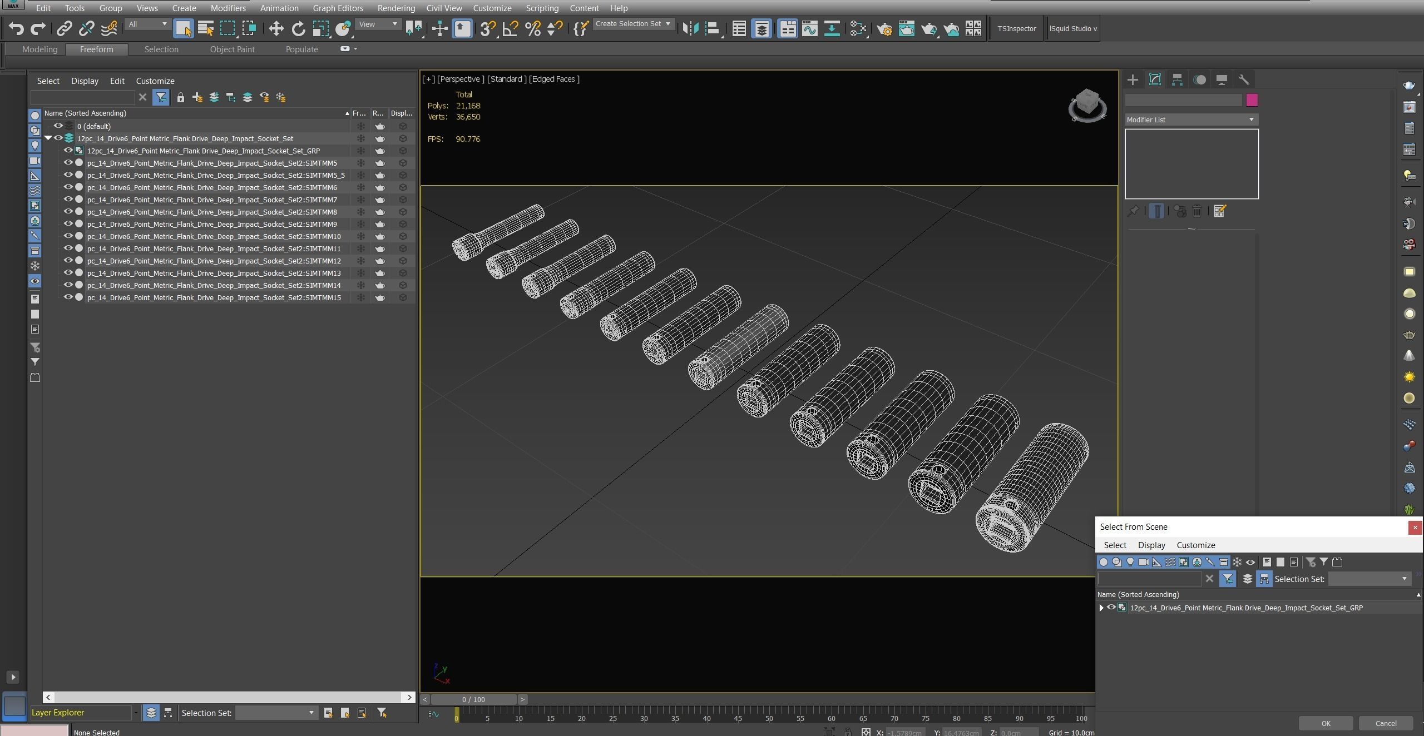Switch to the Object Paint tab
The width and height of the screenshot is (1424, 736).
coord(232,49)
